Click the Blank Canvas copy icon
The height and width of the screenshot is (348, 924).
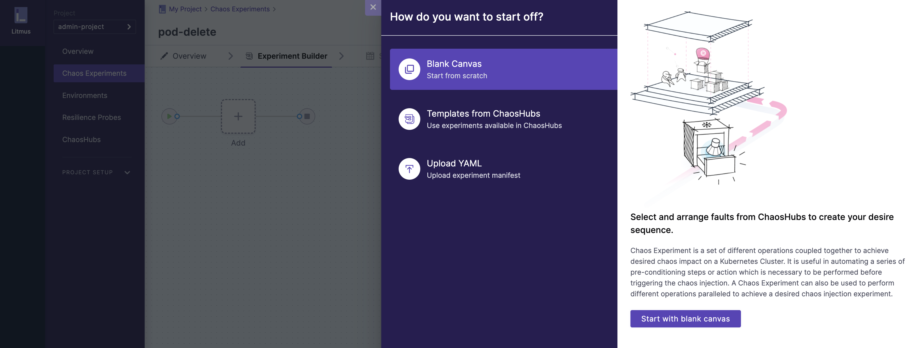coord(409,69)
